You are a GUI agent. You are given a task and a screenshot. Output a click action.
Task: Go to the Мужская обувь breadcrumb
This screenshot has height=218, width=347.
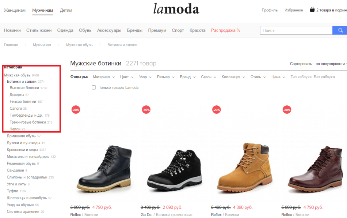pyautogui.click(x=79, y=45)
